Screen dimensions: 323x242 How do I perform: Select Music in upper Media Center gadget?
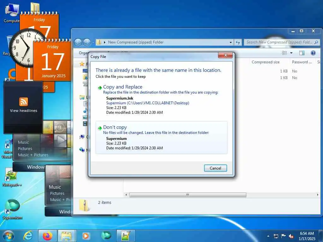pos(23,142)
